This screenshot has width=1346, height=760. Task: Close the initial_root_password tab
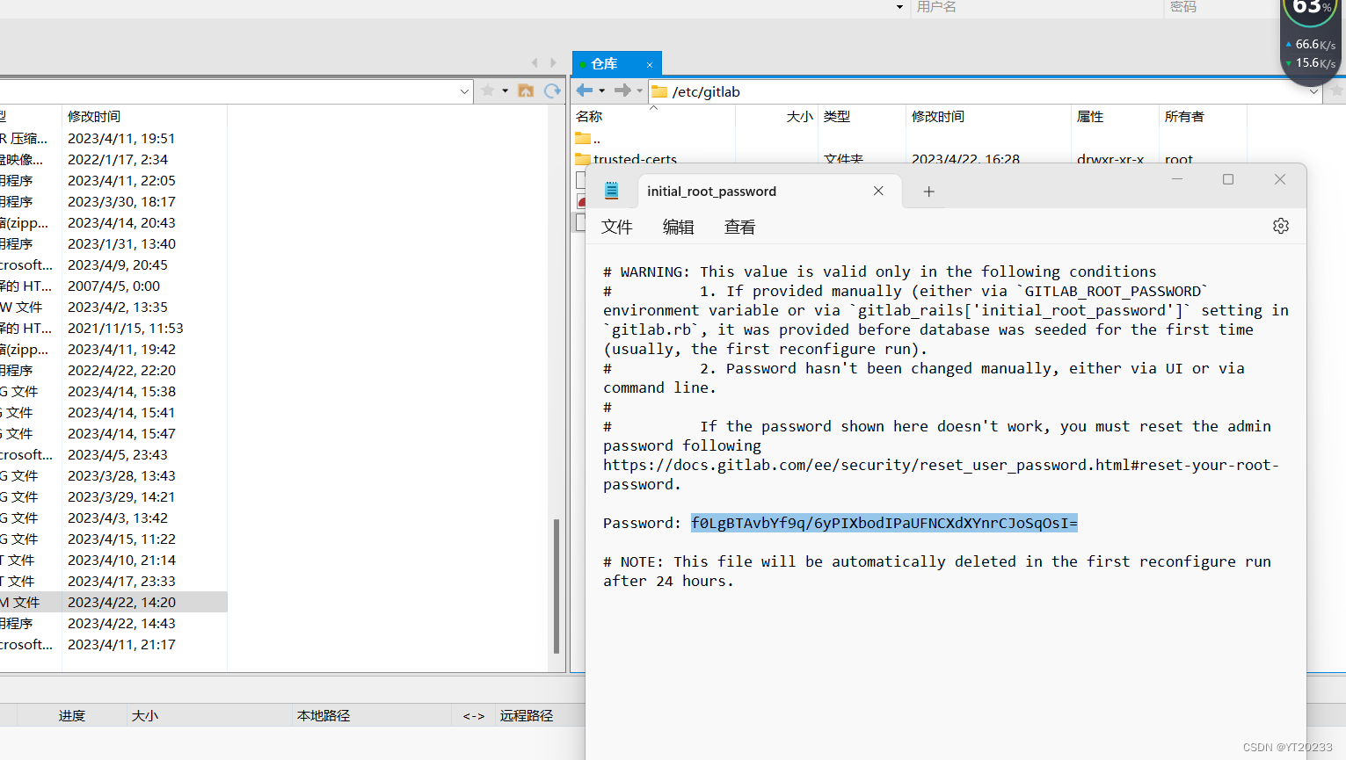pyautogui.click(x=878, y=191)
